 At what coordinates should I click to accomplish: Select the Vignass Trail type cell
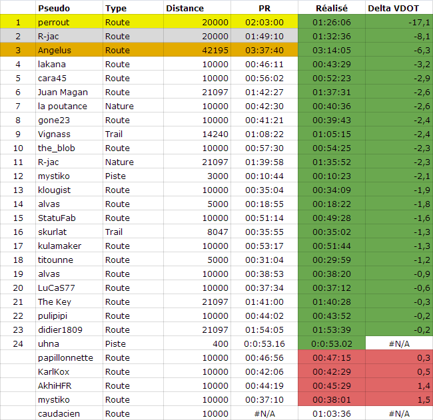pos(133,134)
